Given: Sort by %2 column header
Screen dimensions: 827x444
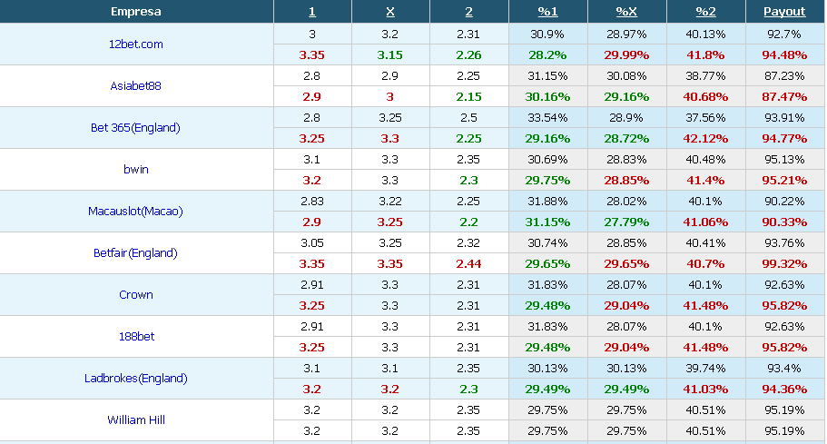Looking at the screenshot, I should point(705,12).
